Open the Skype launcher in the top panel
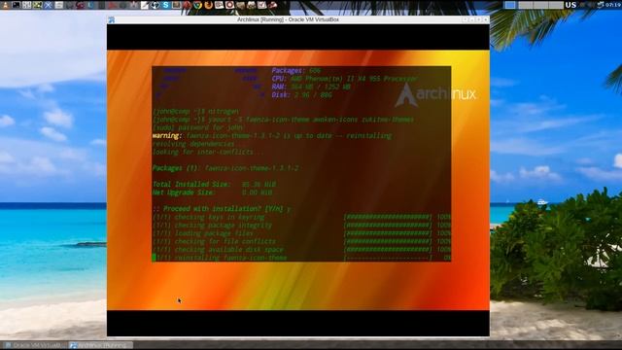The width and height of the screenshot is (622, 350). coord(165,5)
